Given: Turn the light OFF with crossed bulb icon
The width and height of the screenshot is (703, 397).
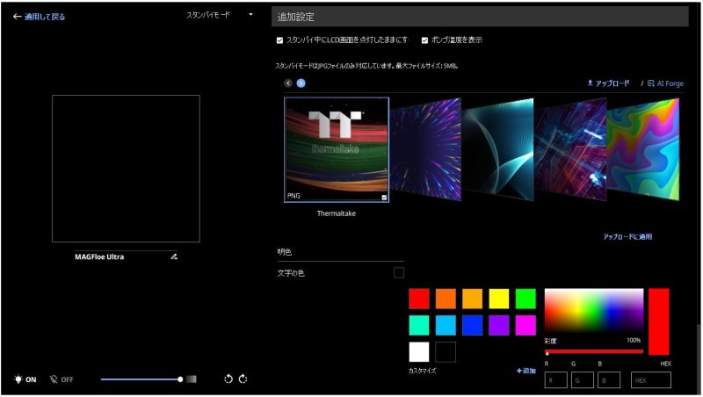Looking at the screenshot, I should [62, 379].
